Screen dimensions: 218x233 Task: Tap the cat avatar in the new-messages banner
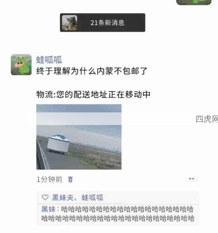(x=70, y=23)
